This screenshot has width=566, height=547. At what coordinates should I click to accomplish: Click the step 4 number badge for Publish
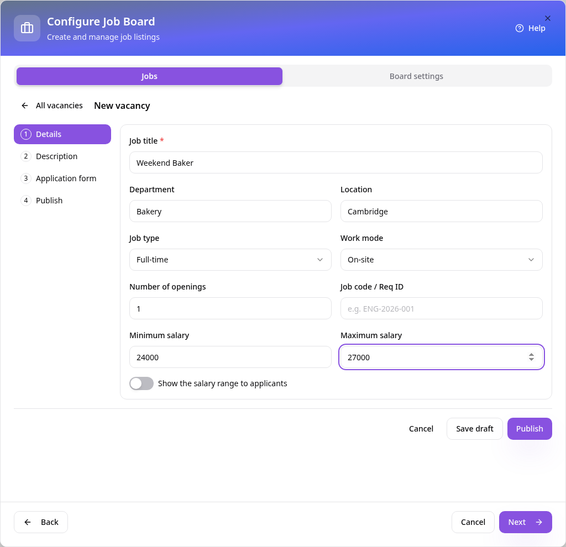tap(26, 200)
